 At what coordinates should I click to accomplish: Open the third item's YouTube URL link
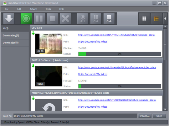tap(117, 100)
